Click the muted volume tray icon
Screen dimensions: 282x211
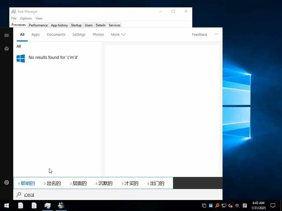tap(231, 206)
